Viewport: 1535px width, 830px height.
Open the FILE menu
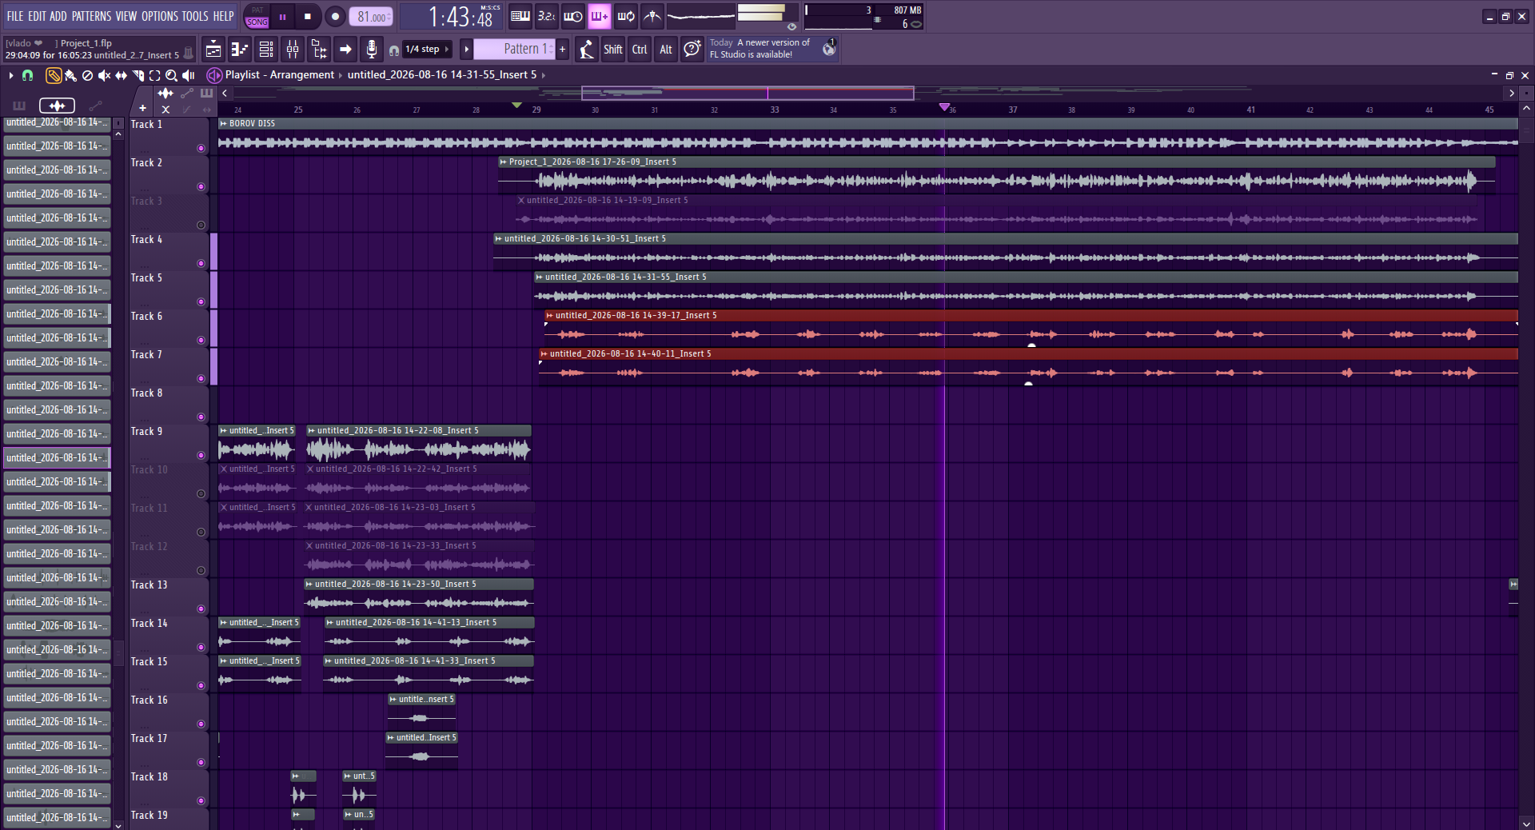tap(15, 16)
